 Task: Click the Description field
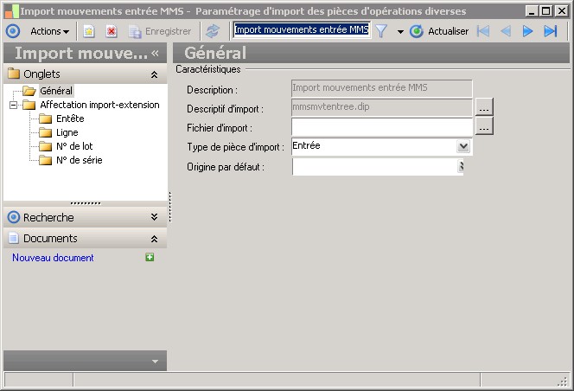pyautogui.click(x=382, y=88)
